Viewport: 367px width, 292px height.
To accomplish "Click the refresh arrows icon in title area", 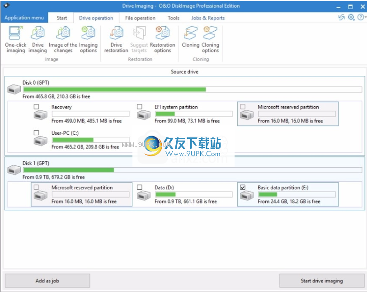I will 342,17.
